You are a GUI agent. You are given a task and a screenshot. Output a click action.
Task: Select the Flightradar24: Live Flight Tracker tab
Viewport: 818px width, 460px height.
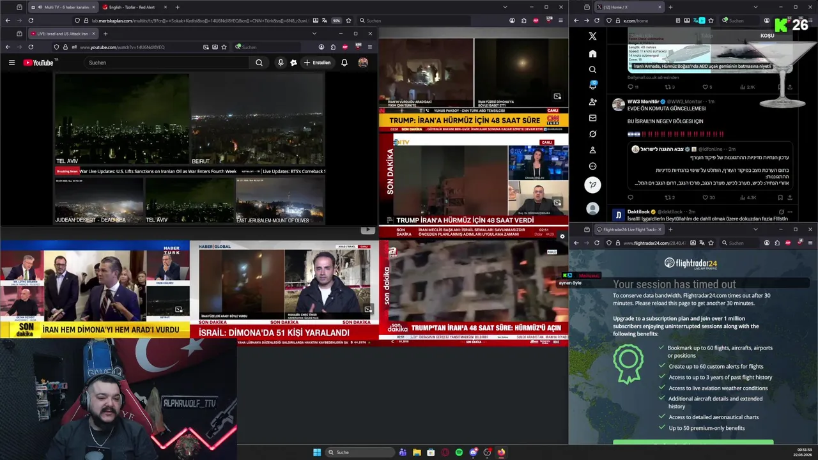tap(629, 229)
